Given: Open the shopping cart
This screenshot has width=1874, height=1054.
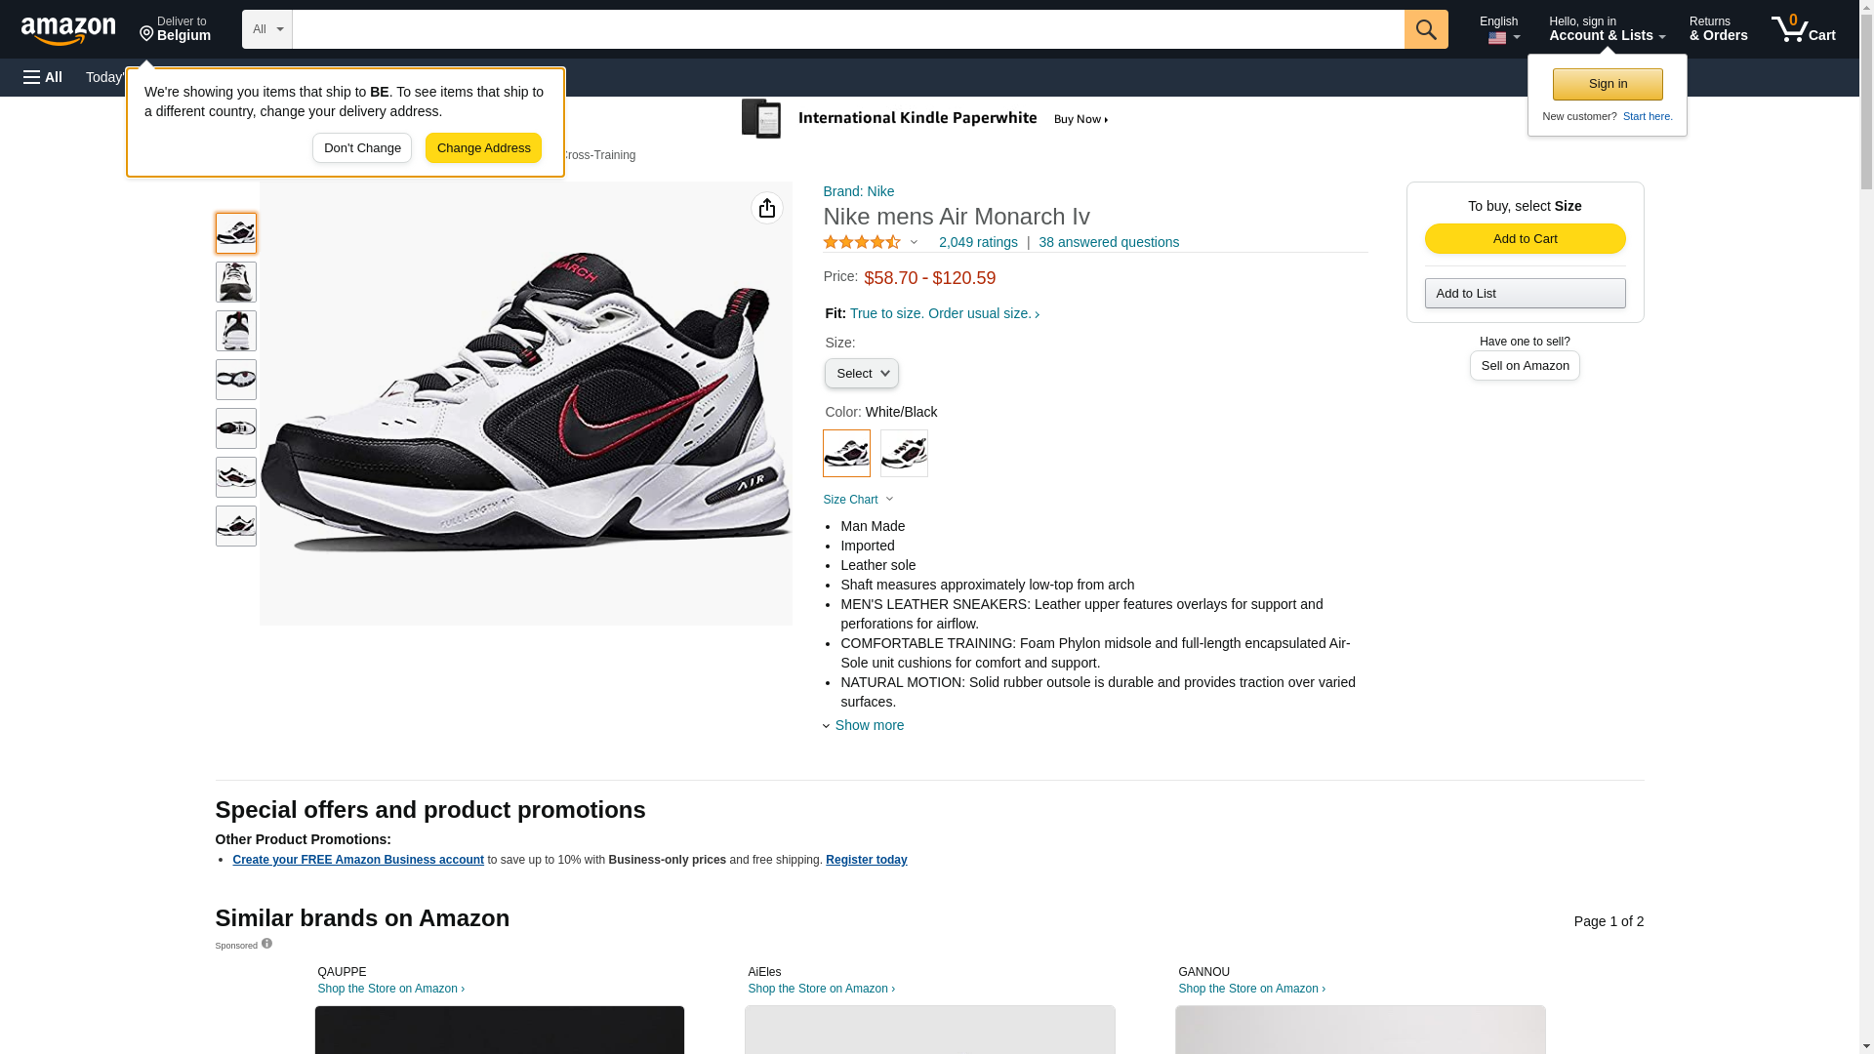Looking at the screenshot, I should (x=1803, y=29).
